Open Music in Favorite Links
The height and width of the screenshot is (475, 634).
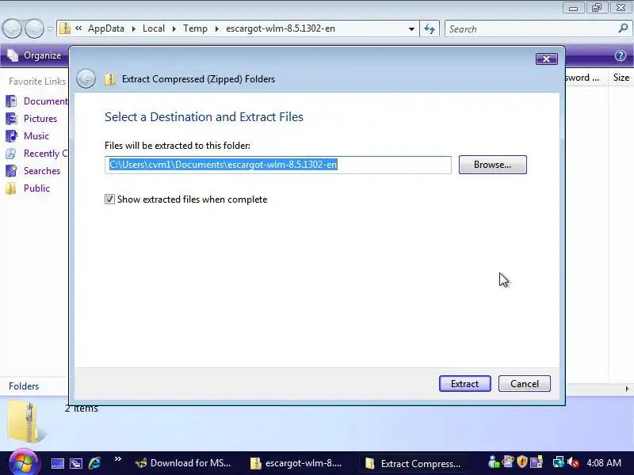coord(36,135)
